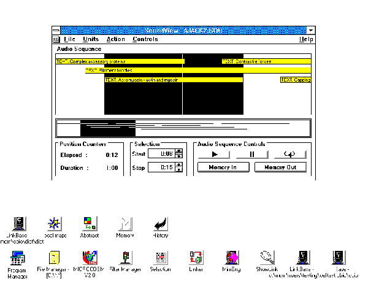Open the File Manager icon
This screenshot has width=379, height=284.
(54, 258)
